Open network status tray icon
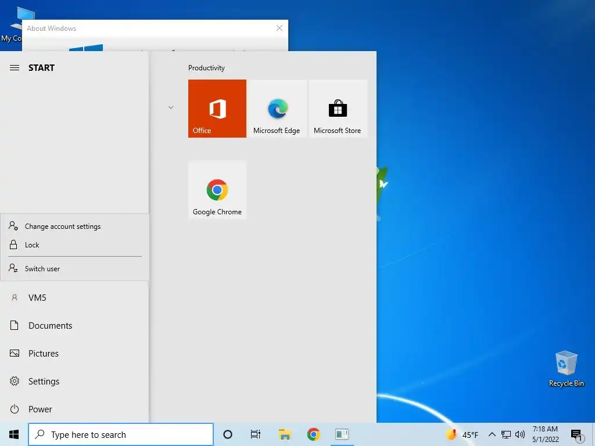This screenshot has height=446, width=595. coord(506,434)
